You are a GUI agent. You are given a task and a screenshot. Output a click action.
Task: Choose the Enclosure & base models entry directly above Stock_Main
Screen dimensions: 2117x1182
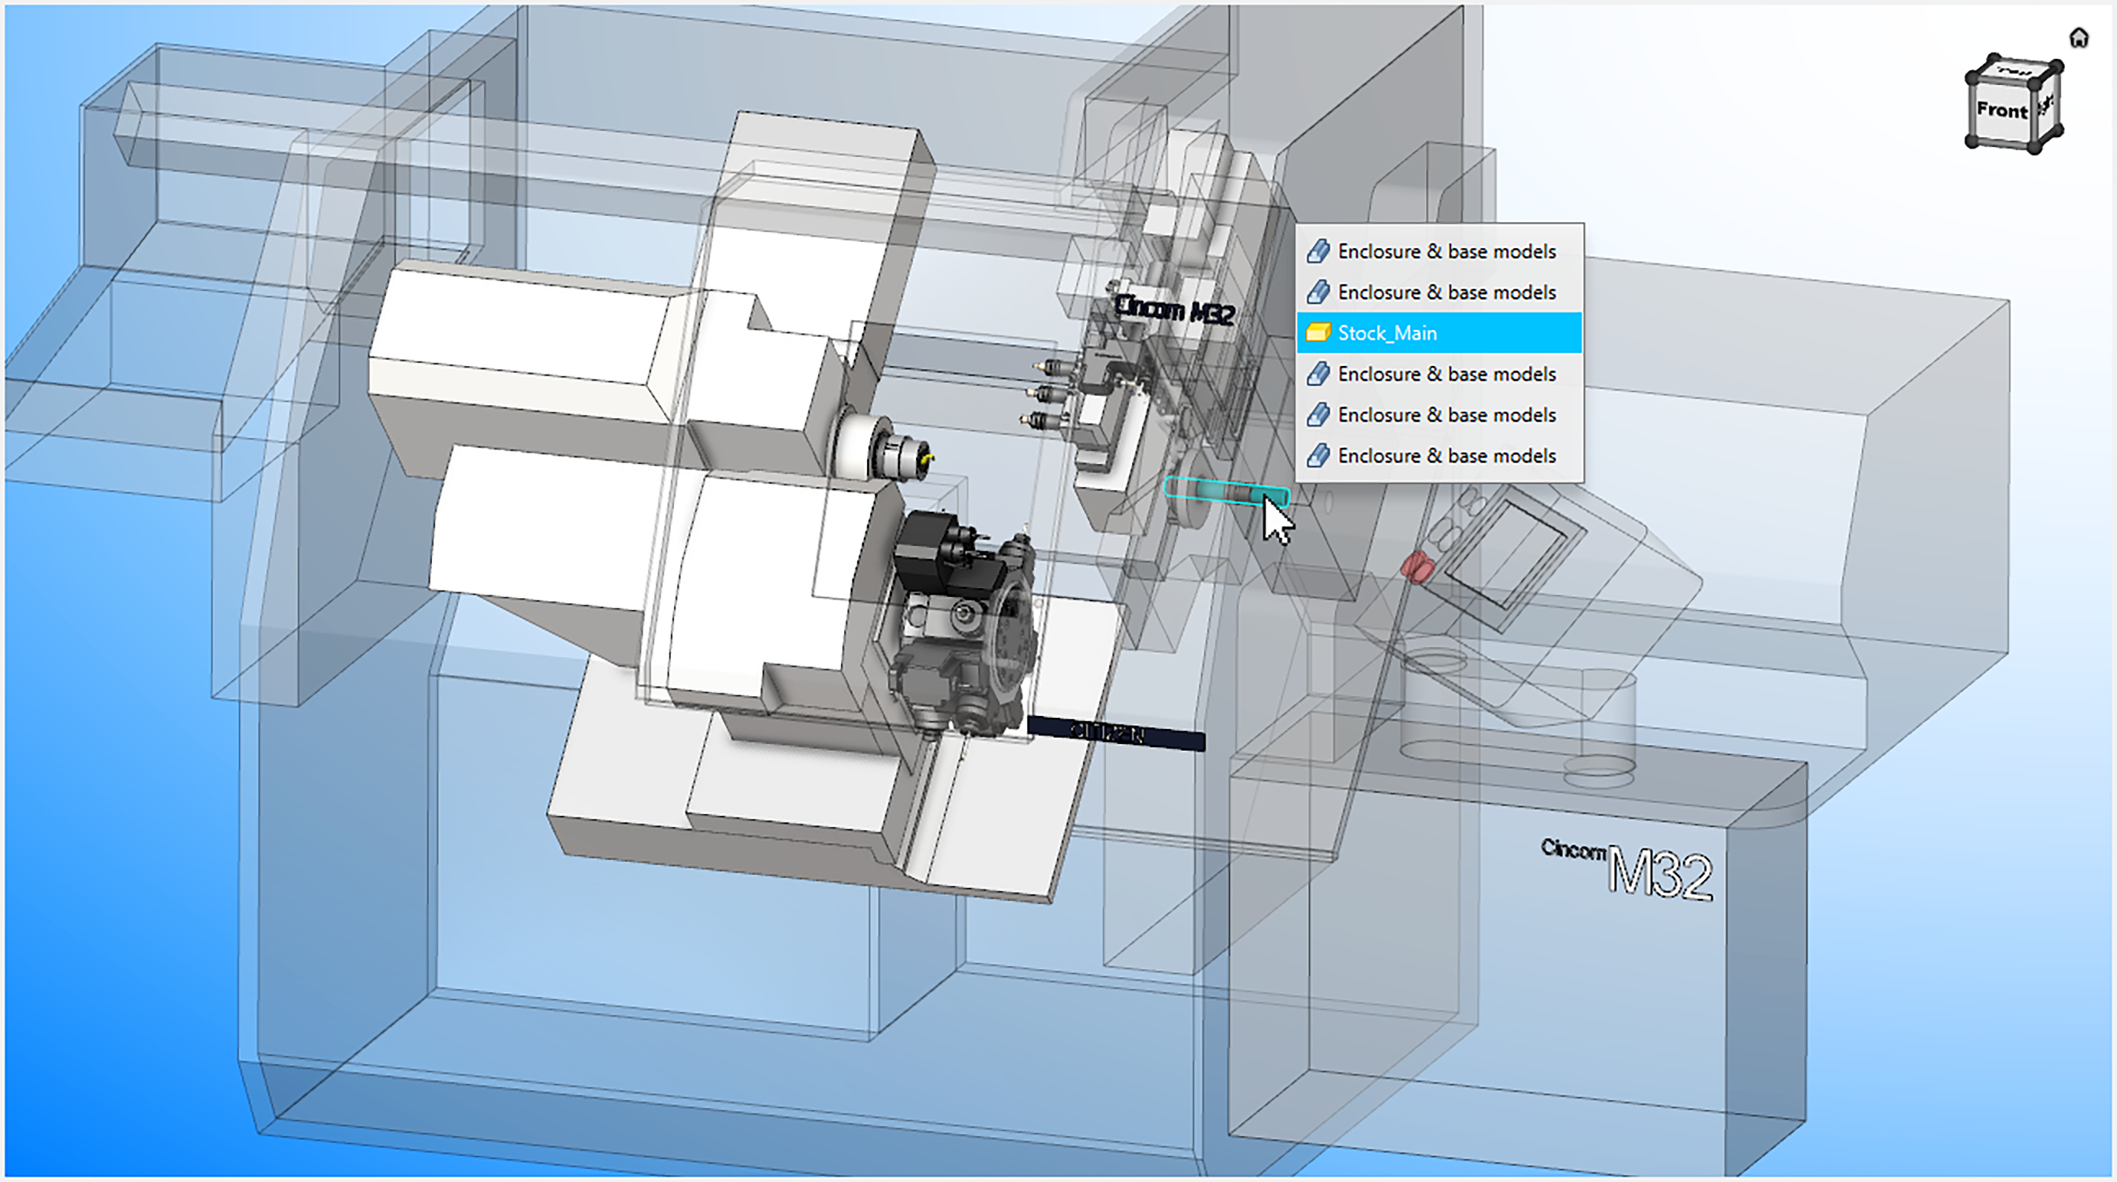click(x=1439, y=293)
